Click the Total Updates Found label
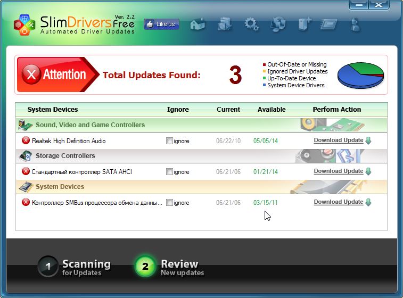The width and height of the screenshot is (403, 298). [151, 75]
